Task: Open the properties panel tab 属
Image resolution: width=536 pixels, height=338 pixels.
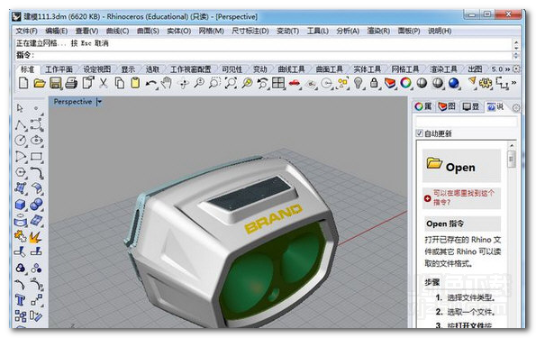Action: click(x=423, y=106)
